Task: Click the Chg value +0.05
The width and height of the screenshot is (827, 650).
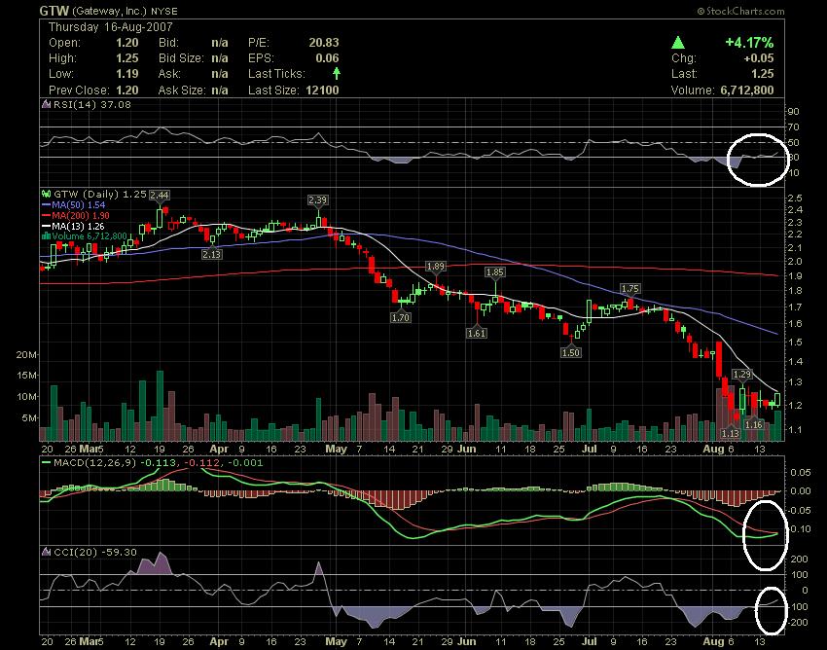Action: tap(759, 58)
